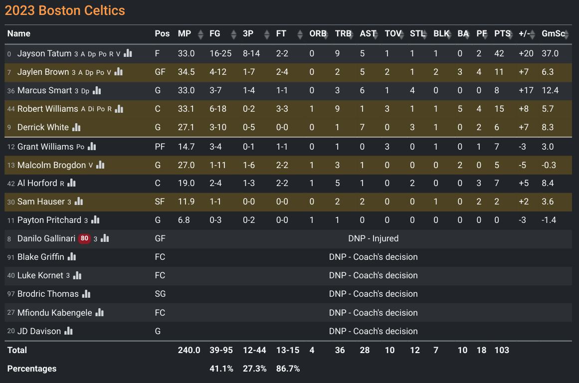The height and width of the screenshot is (383, 579).
Task: Click the chart icon beside JD Davison
Action: coord(69,331)
